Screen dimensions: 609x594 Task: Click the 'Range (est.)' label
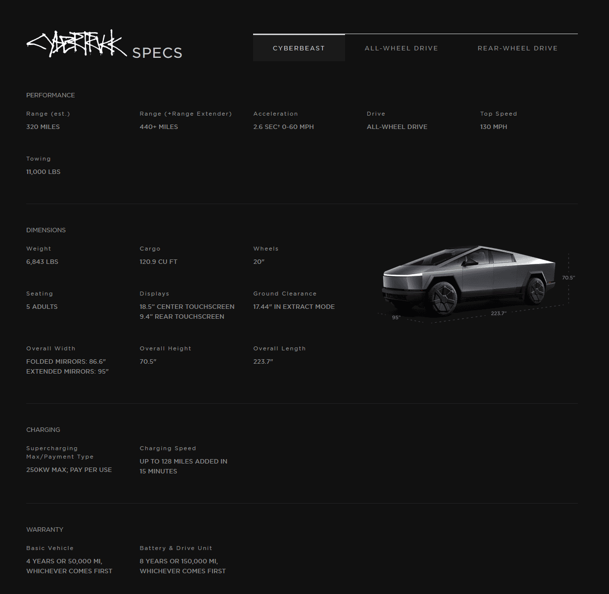pos(48,114)
